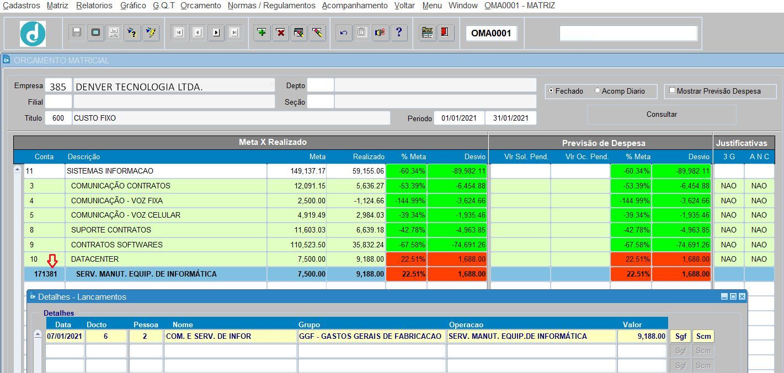The image size is (784, 373).
Task: Click the Periodo end date 31/01/2021 field
Action: pos(511,118)
